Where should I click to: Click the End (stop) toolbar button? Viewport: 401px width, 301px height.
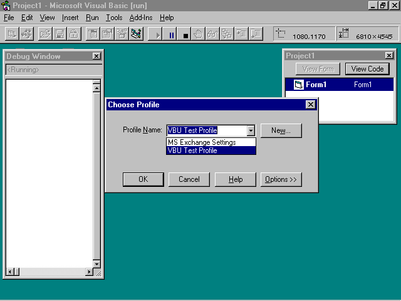pos(185,34)
